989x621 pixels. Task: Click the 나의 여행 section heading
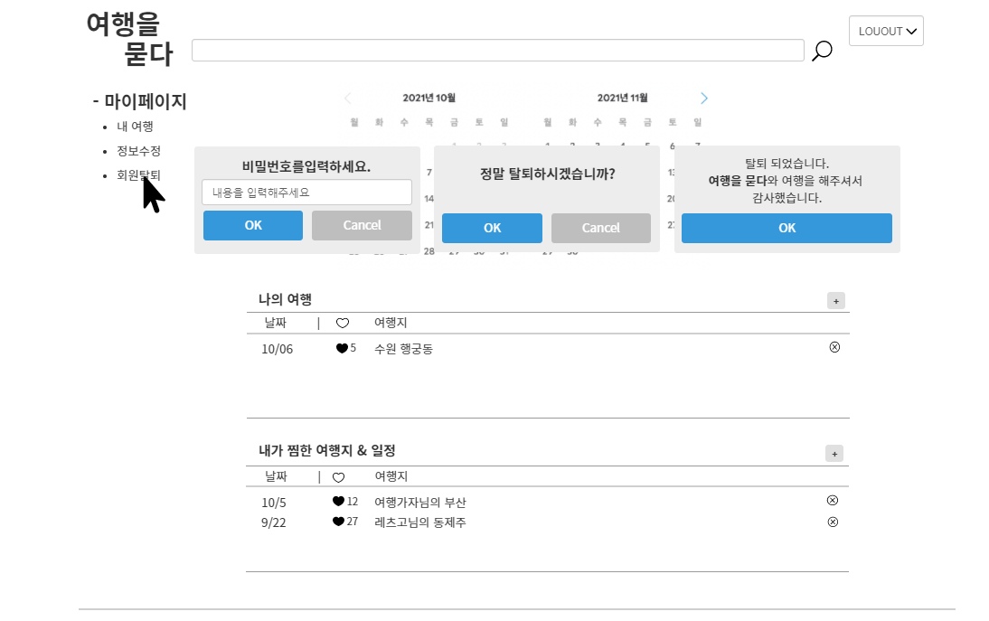(x=285, y=299)
